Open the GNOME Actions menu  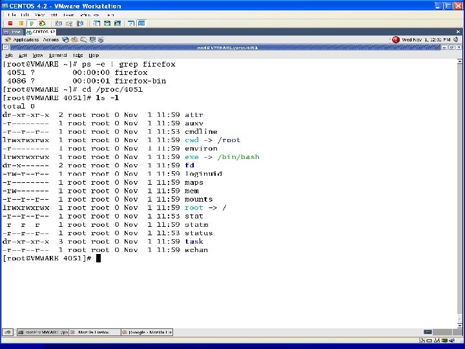51,40
